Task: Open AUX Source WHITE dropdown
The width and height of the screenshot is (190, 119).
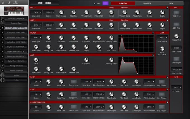Action: 162,38
